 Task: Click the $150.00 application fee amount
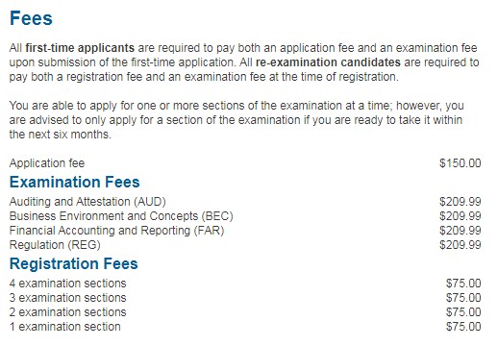(461, 163)
